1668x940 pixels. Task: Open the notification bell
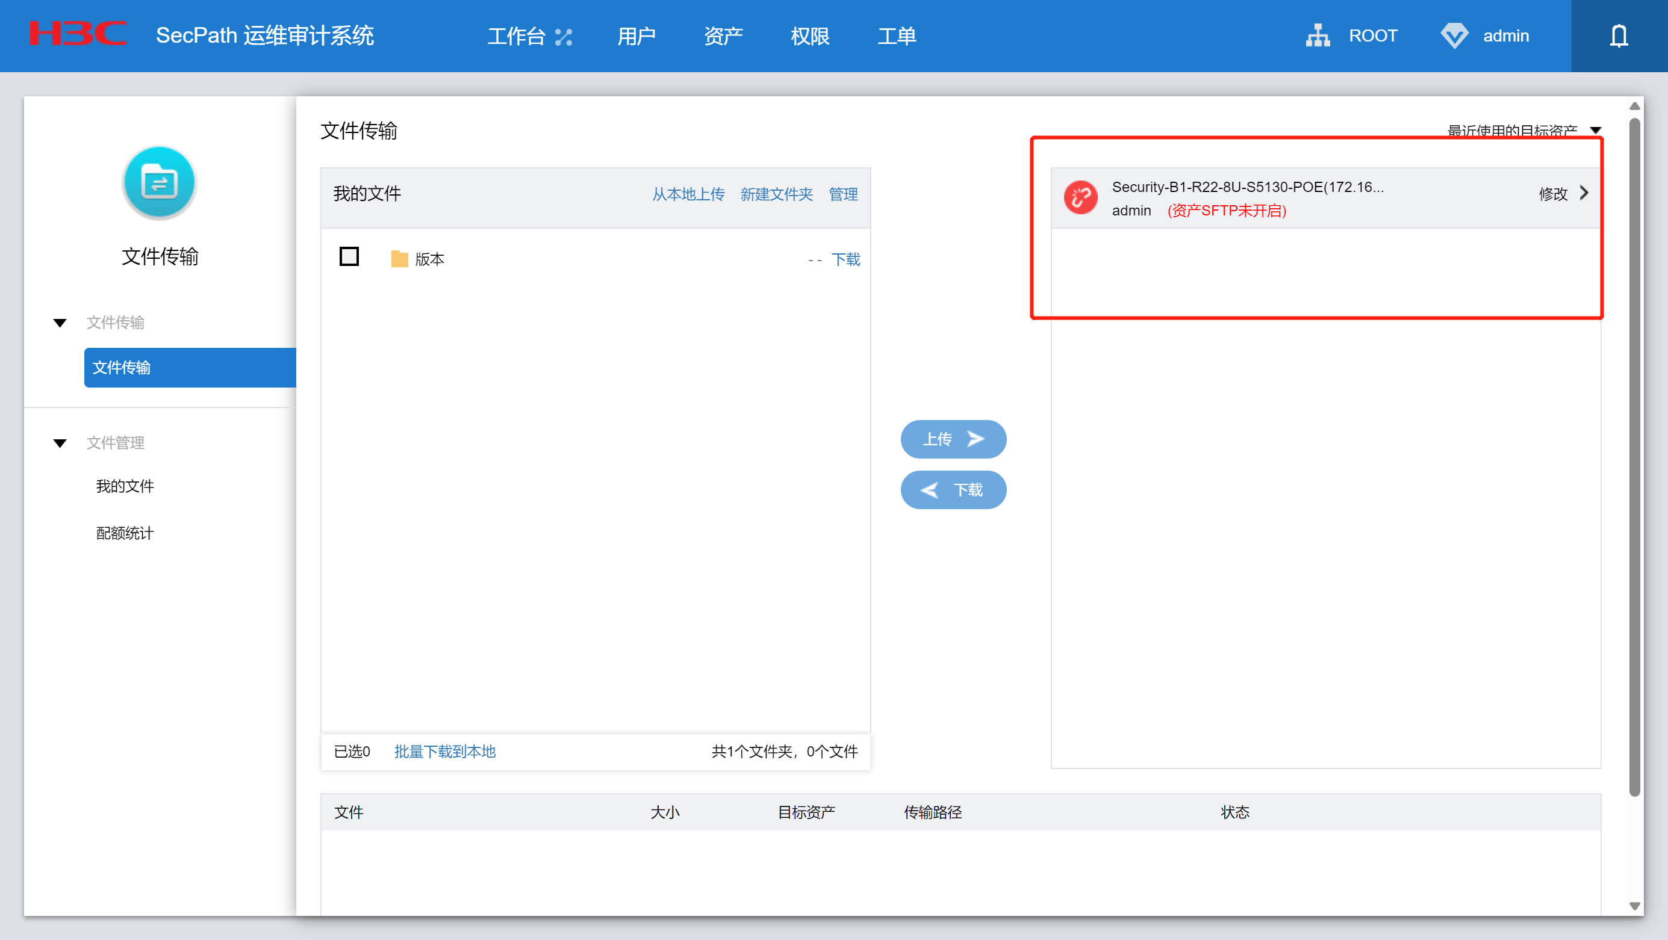(1618, 36)
